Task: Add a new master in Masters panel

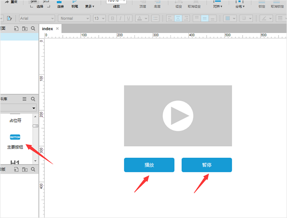Action: click(x=16, y=169)
